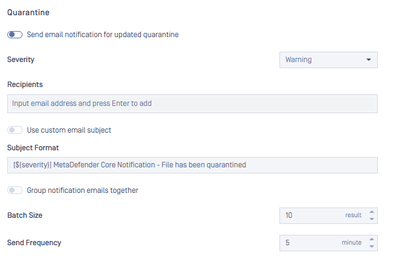The width and height of the screenshot is (407, 258).
Task: Toggle Send email notification for updated quarantine switch
Action: 15,35
